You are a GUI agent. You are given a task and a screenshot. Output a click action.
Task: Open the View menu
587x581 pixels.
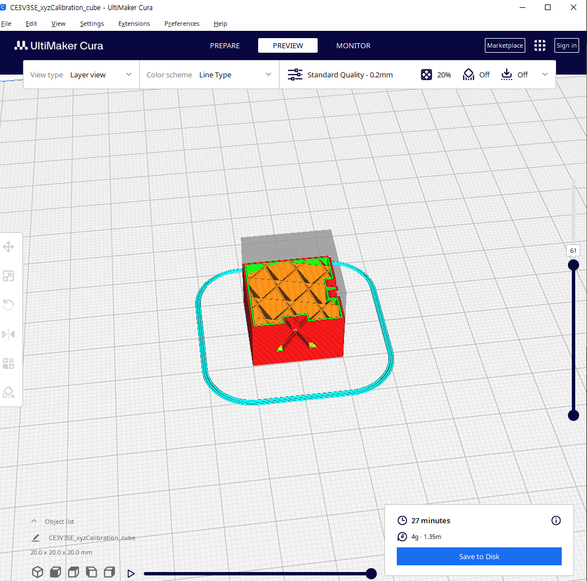point(58,24)
